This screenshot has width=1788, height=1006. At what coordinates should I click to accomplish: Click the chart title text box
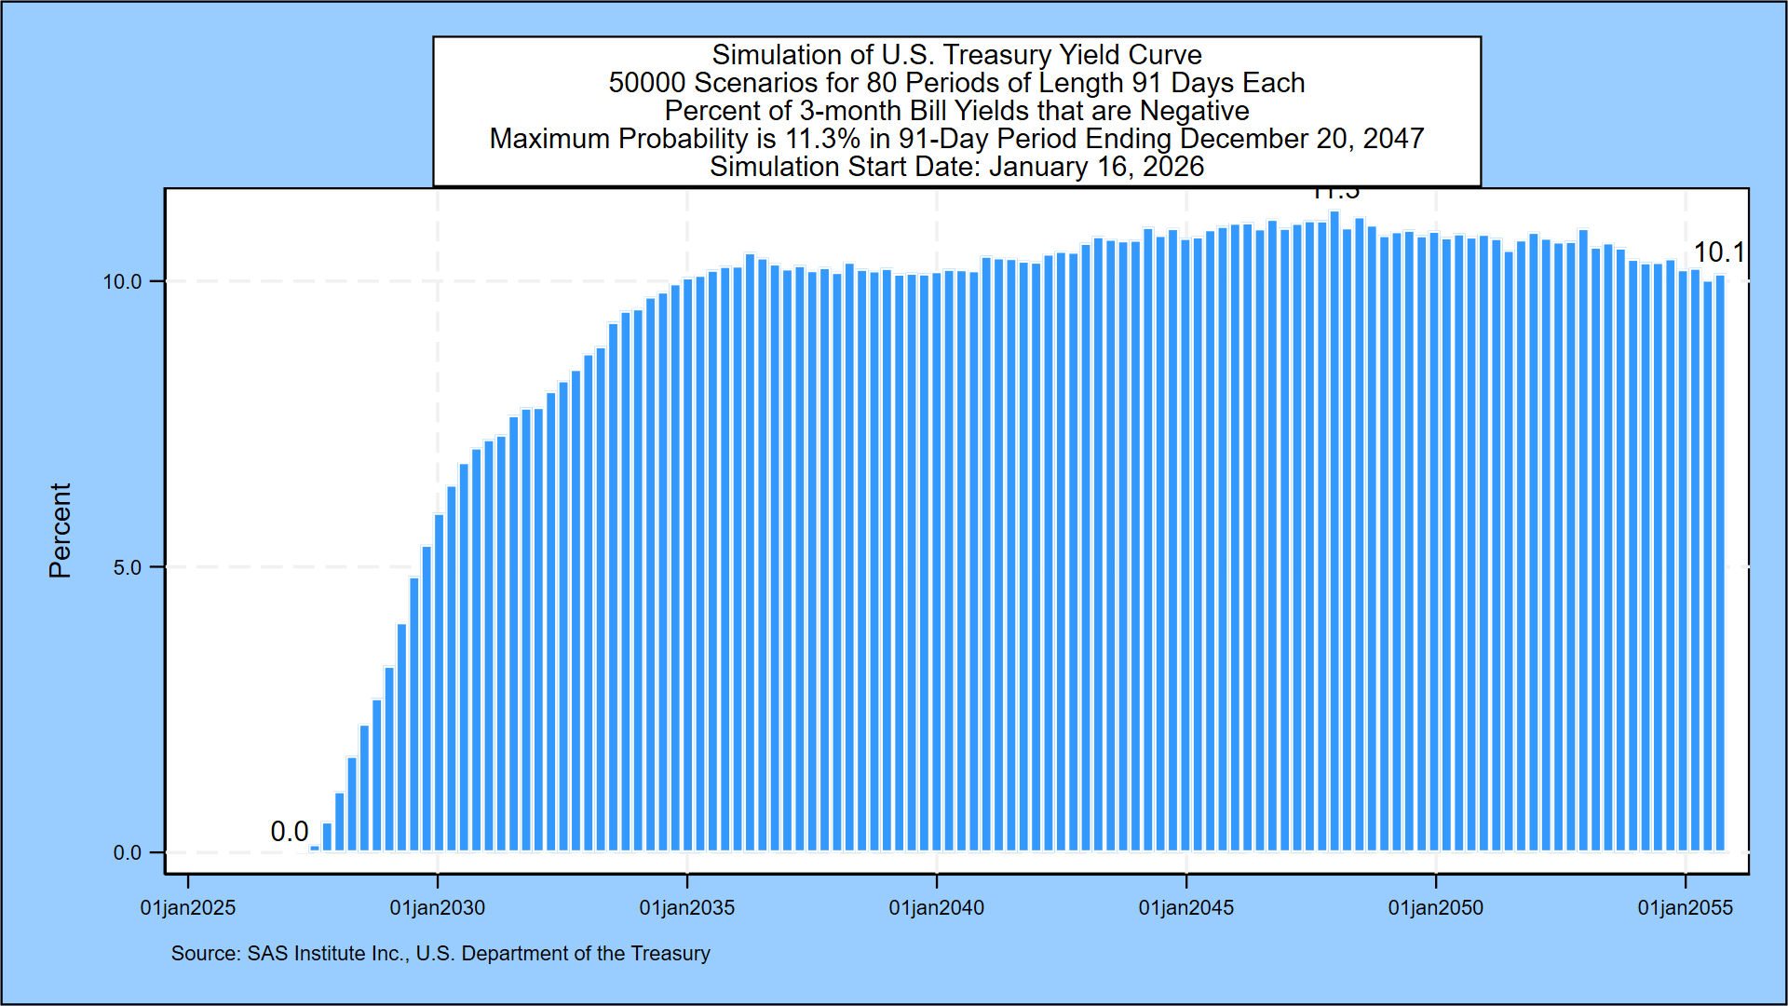click(x=956, y=112)
